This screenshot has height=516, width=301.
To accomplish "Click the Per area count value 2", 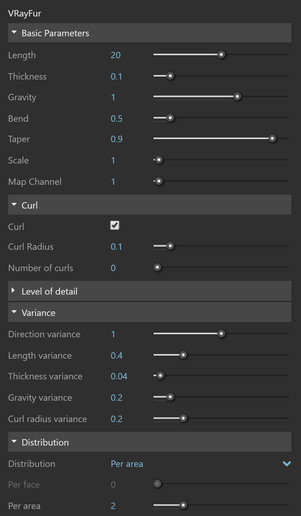I will pos(113,506).
